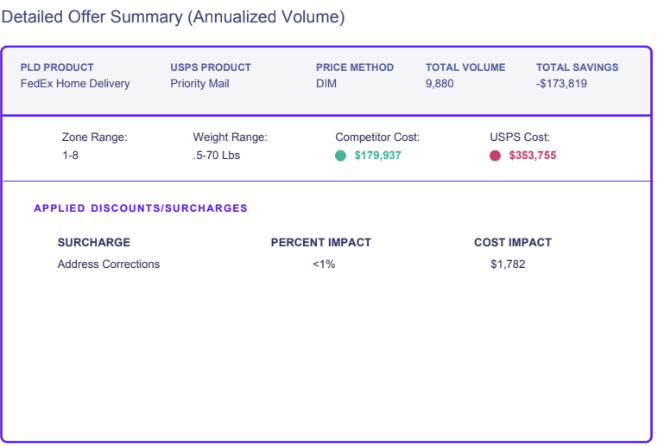Click the 1-8 zone range value
The height and width of the screenshot is (446, 658).
(x=71, y=156)
